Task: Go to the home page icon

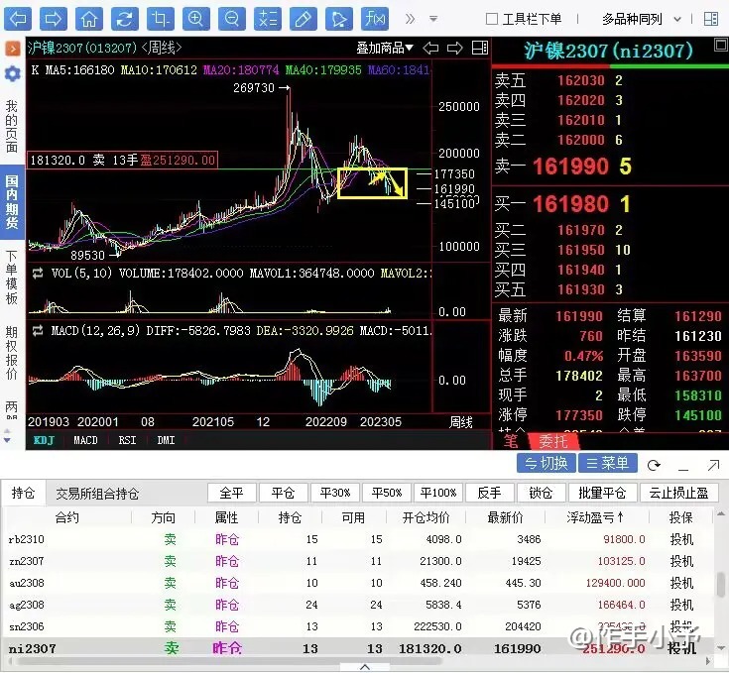Action: [x=89, y=18]
